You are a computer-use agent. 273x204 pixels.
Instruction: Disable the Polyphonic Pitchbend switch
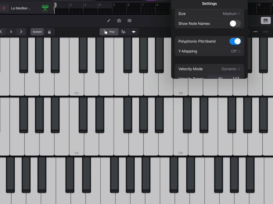[235, 41]
